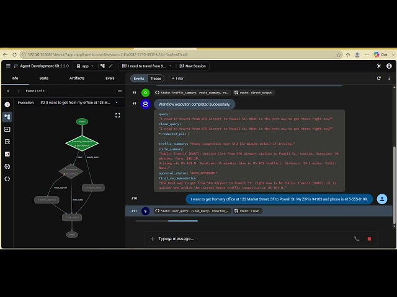Click the progress bar below event #11
397x297 pixels.
(167, 221)
